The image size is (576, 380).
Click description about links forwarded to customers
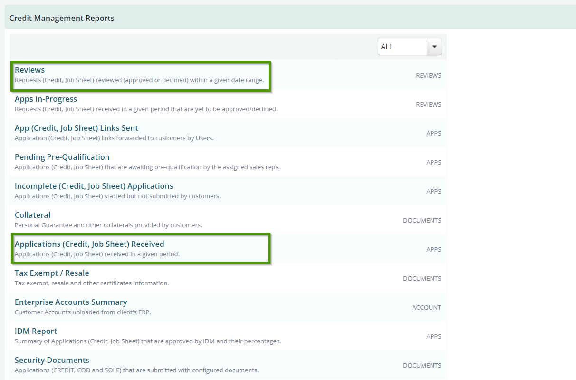[x=114, y=138]
